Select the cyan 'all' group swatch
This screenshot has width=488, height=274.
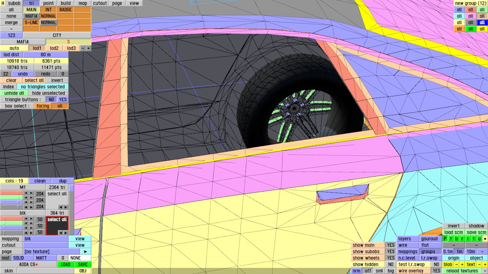[459, 16]
